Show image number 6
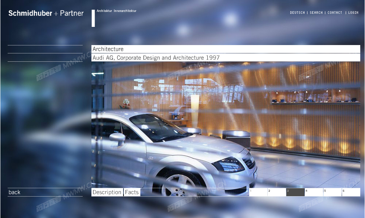 [x=351, y=192]
